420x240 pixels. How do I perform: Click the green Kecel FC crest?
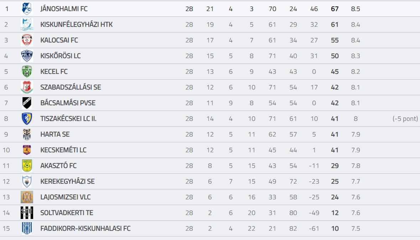(27, 71)
